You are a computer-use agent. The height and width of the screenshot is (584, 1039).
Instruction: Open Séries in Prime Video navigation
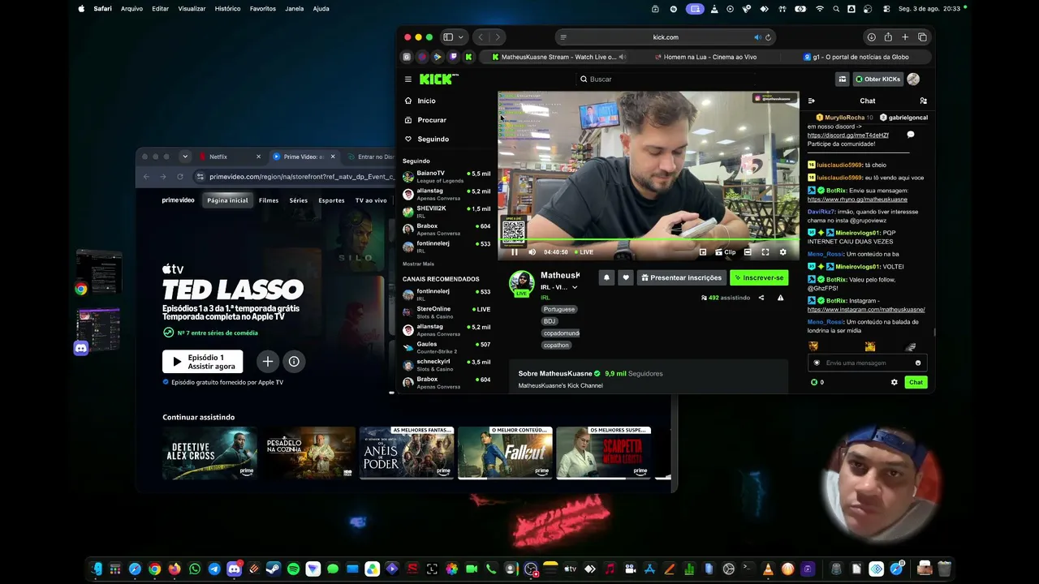pos(299,200)
